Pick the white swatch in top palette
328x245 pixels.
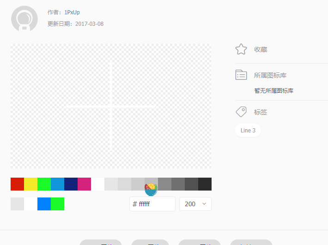pos(97,184)
